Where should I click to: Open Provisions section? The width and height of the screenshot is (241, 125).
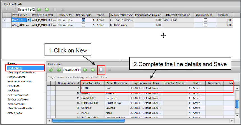pyautogui.click(x=13, y=86)
